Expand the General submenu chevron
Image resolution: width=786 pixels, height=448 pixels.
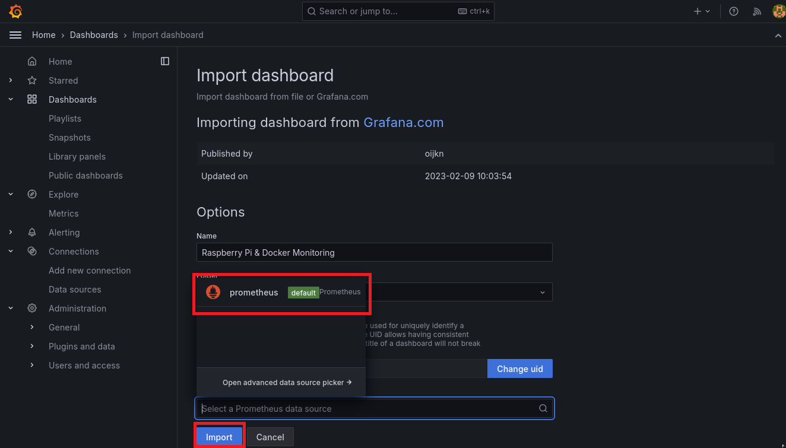32,328
